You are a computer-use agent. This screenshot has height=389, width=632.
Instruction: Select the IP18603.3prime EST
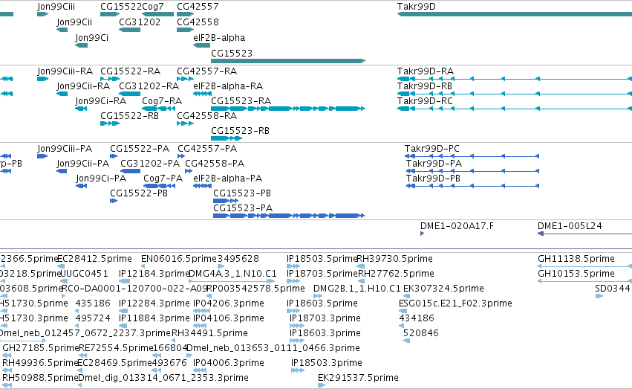(296, 341)
